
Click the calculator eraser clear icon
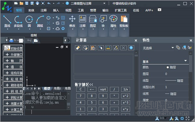point(78,48)
